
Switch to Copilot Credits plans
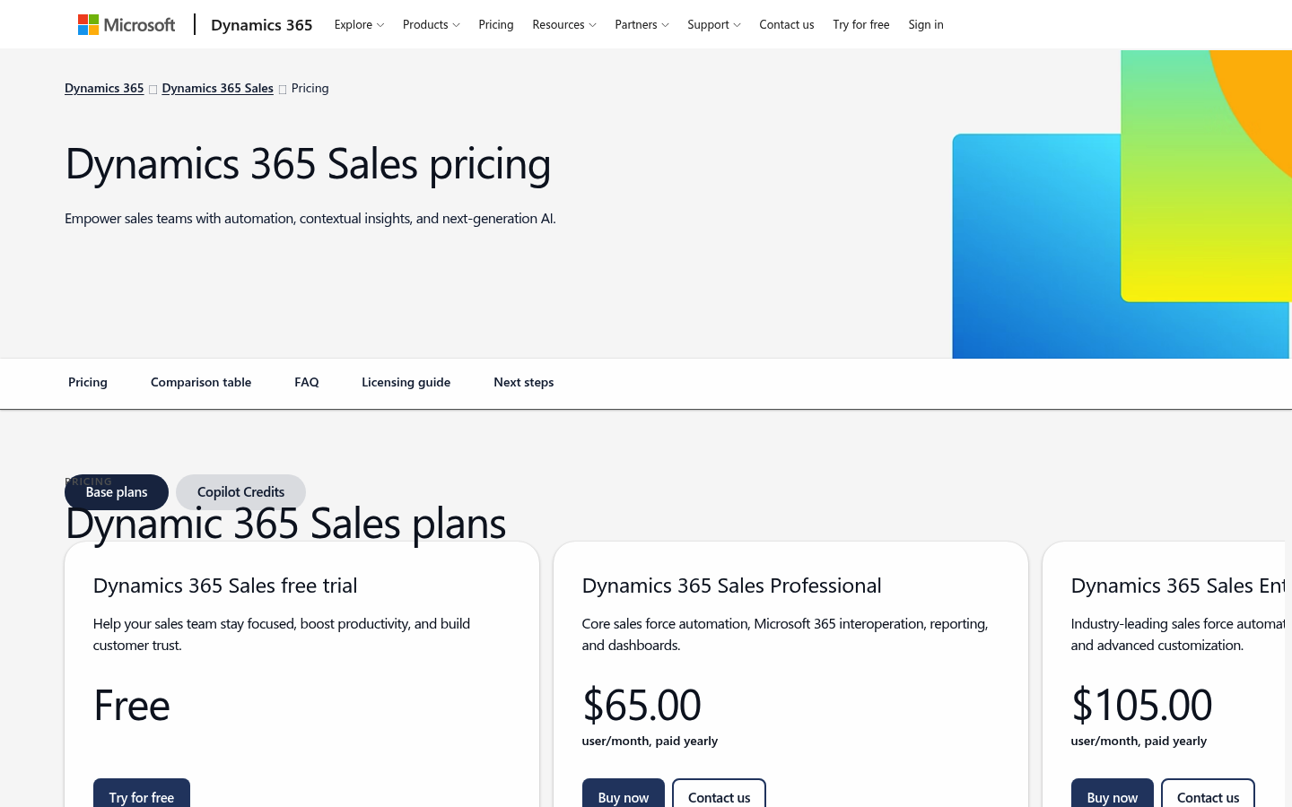(x=240, y=492)
